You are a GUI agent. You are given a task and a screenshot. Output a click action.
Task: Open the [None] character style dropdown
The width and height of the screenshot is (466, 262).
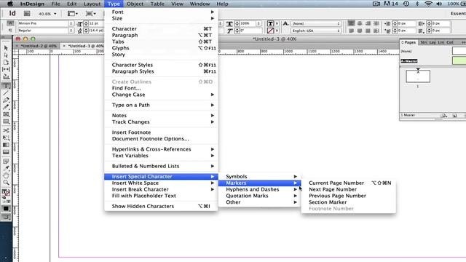(316, 23)
